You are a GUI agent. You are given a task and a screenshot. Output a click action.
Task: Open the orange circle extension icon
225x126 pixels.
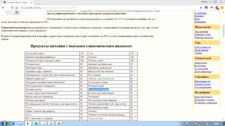tap(222, 8)
